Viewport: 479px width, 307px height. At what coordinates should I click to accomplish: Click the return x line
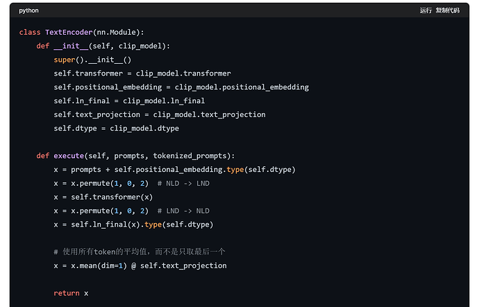71,293
